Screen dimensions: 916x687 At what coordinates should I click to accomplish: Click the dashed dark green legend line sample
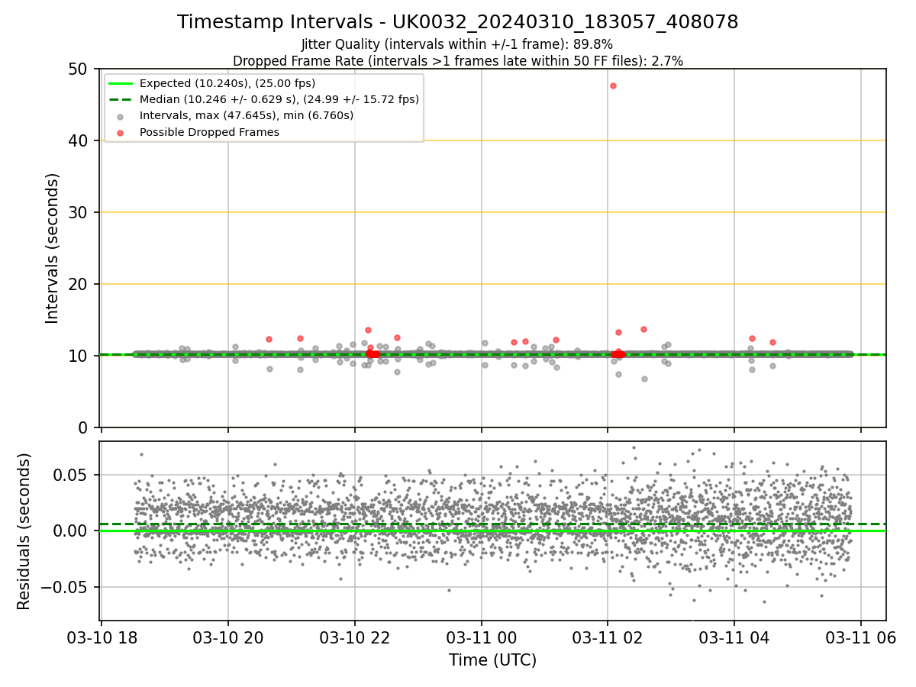coord(121,99)
